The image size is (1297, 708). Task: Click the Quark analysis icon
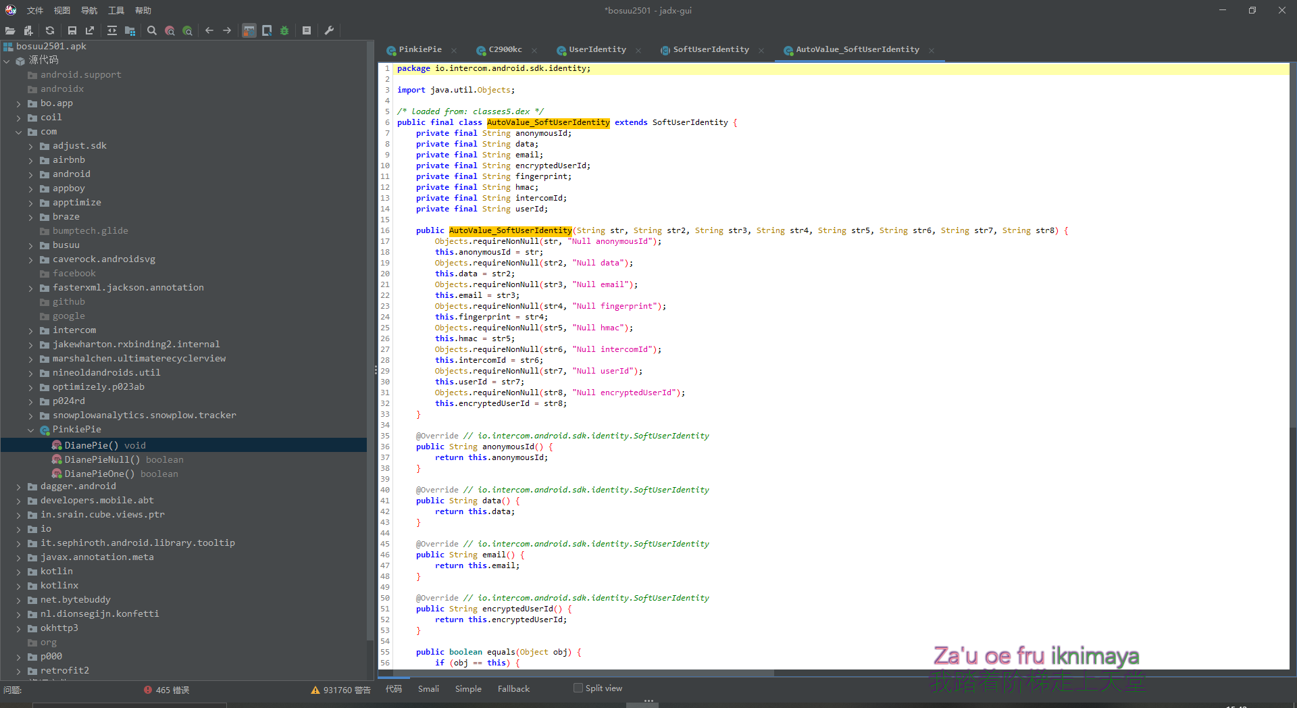click(x=267, y=30)
